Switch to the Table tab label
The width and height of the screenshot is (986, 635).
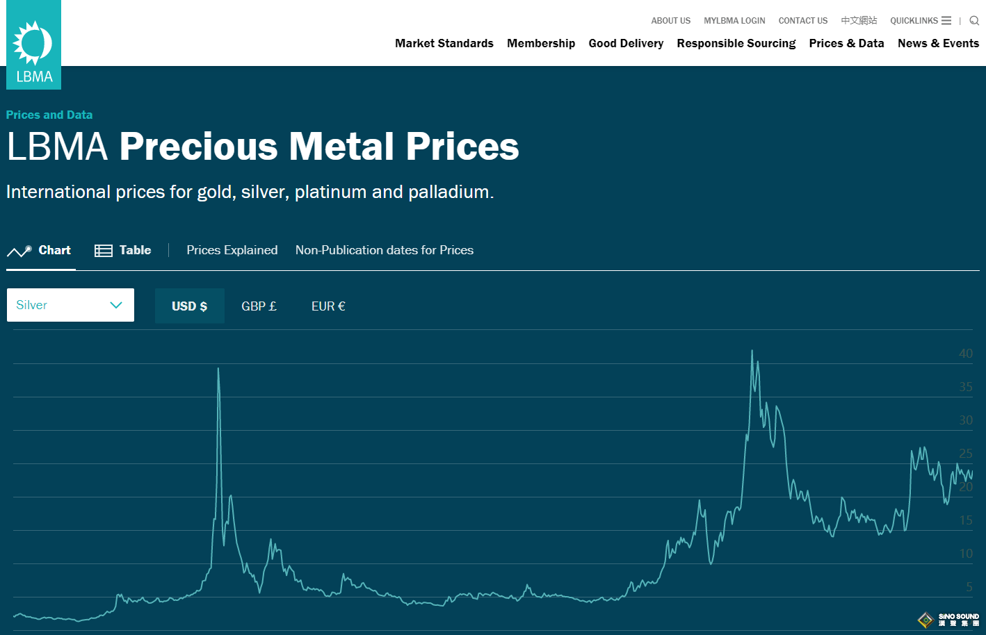(135, 250)
